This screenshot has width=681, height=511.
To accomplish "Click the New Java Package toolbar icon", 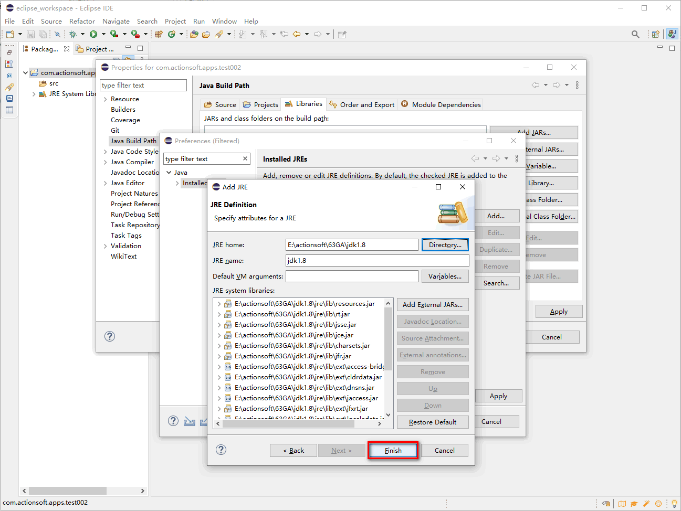I will [x=159, y=34].
